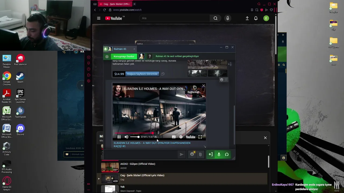Mute the embedded video volume speaker
344x193 pixels.
click(x=126, y=137)
